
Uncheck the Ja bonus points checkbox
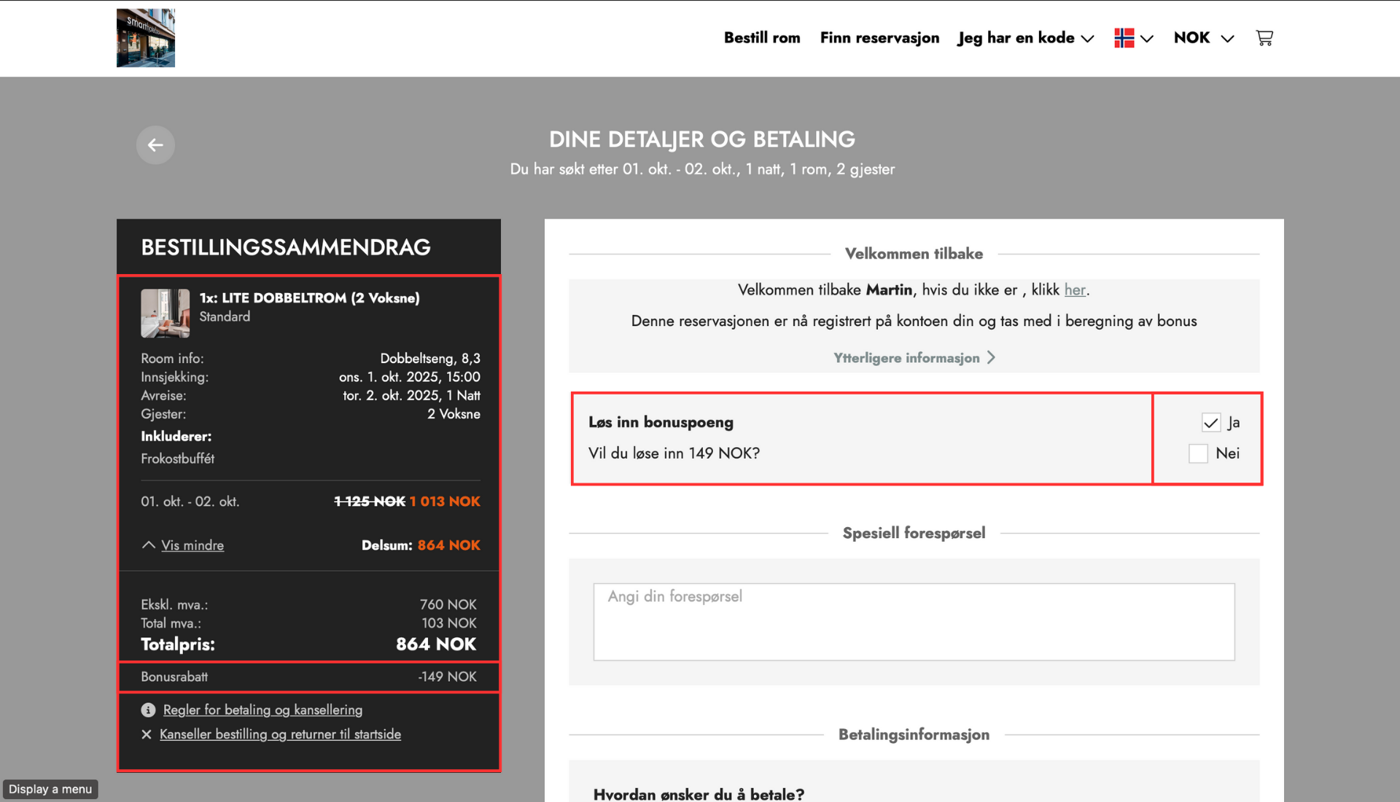1211,423
